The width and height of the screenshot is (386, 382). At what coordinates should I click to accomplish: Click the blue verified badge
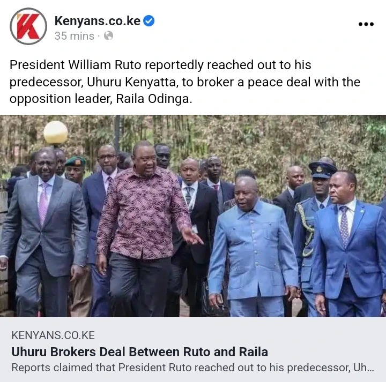click(149, 21)
